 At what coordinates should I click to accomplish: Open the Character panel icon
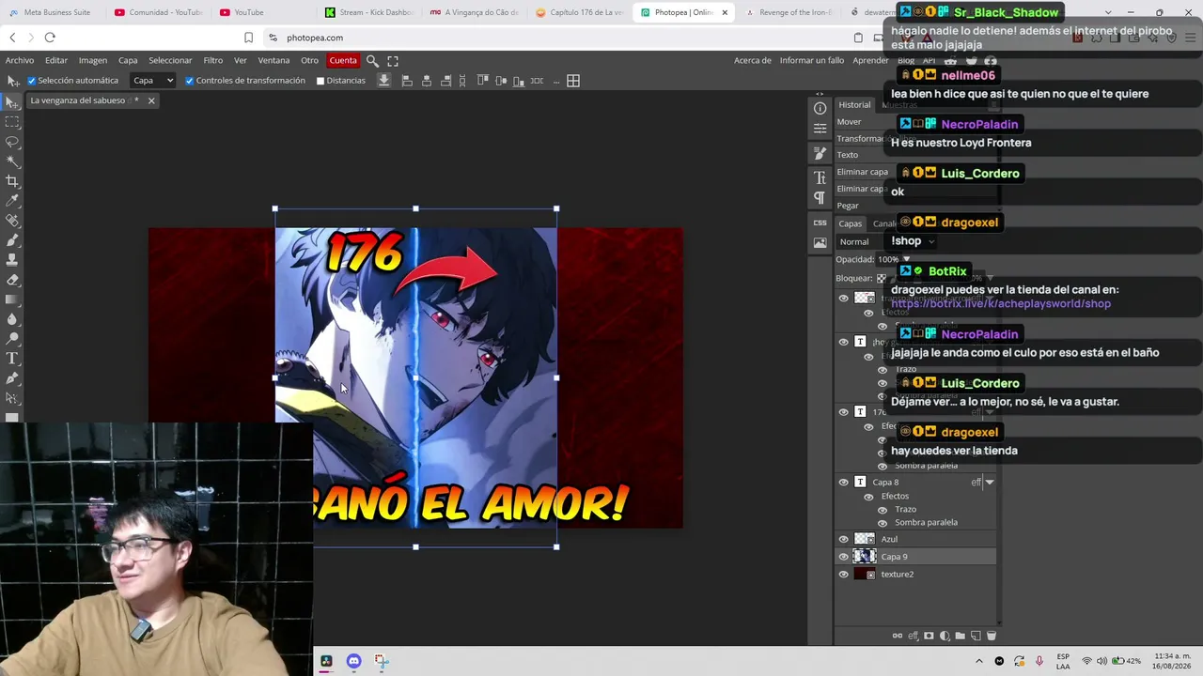820,177
